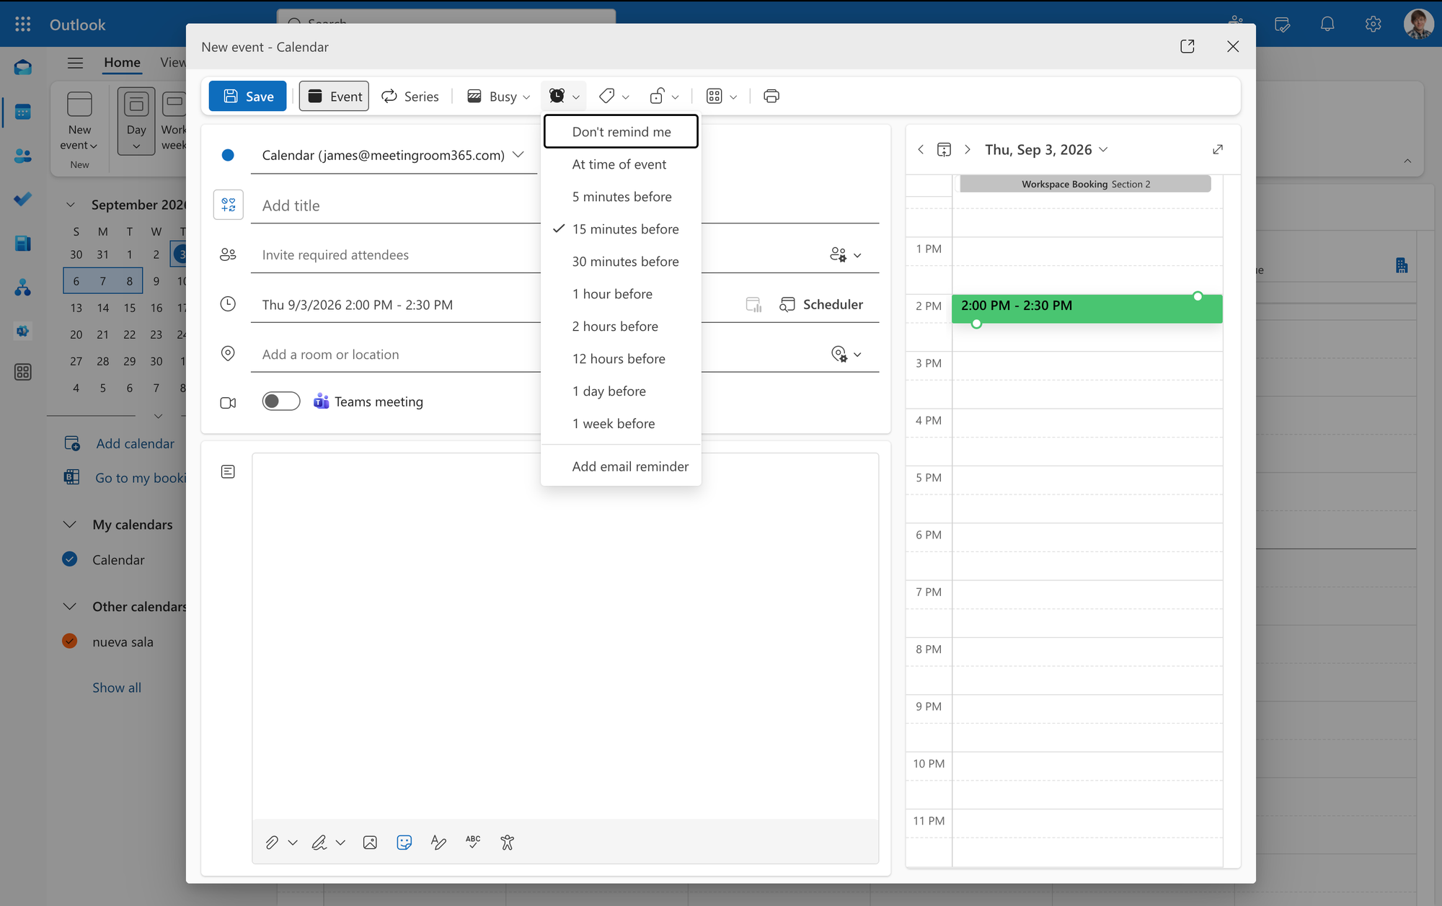The image size is (1442, 906).
Task: Open More apps in left sidebar
Action: (23, 372)
